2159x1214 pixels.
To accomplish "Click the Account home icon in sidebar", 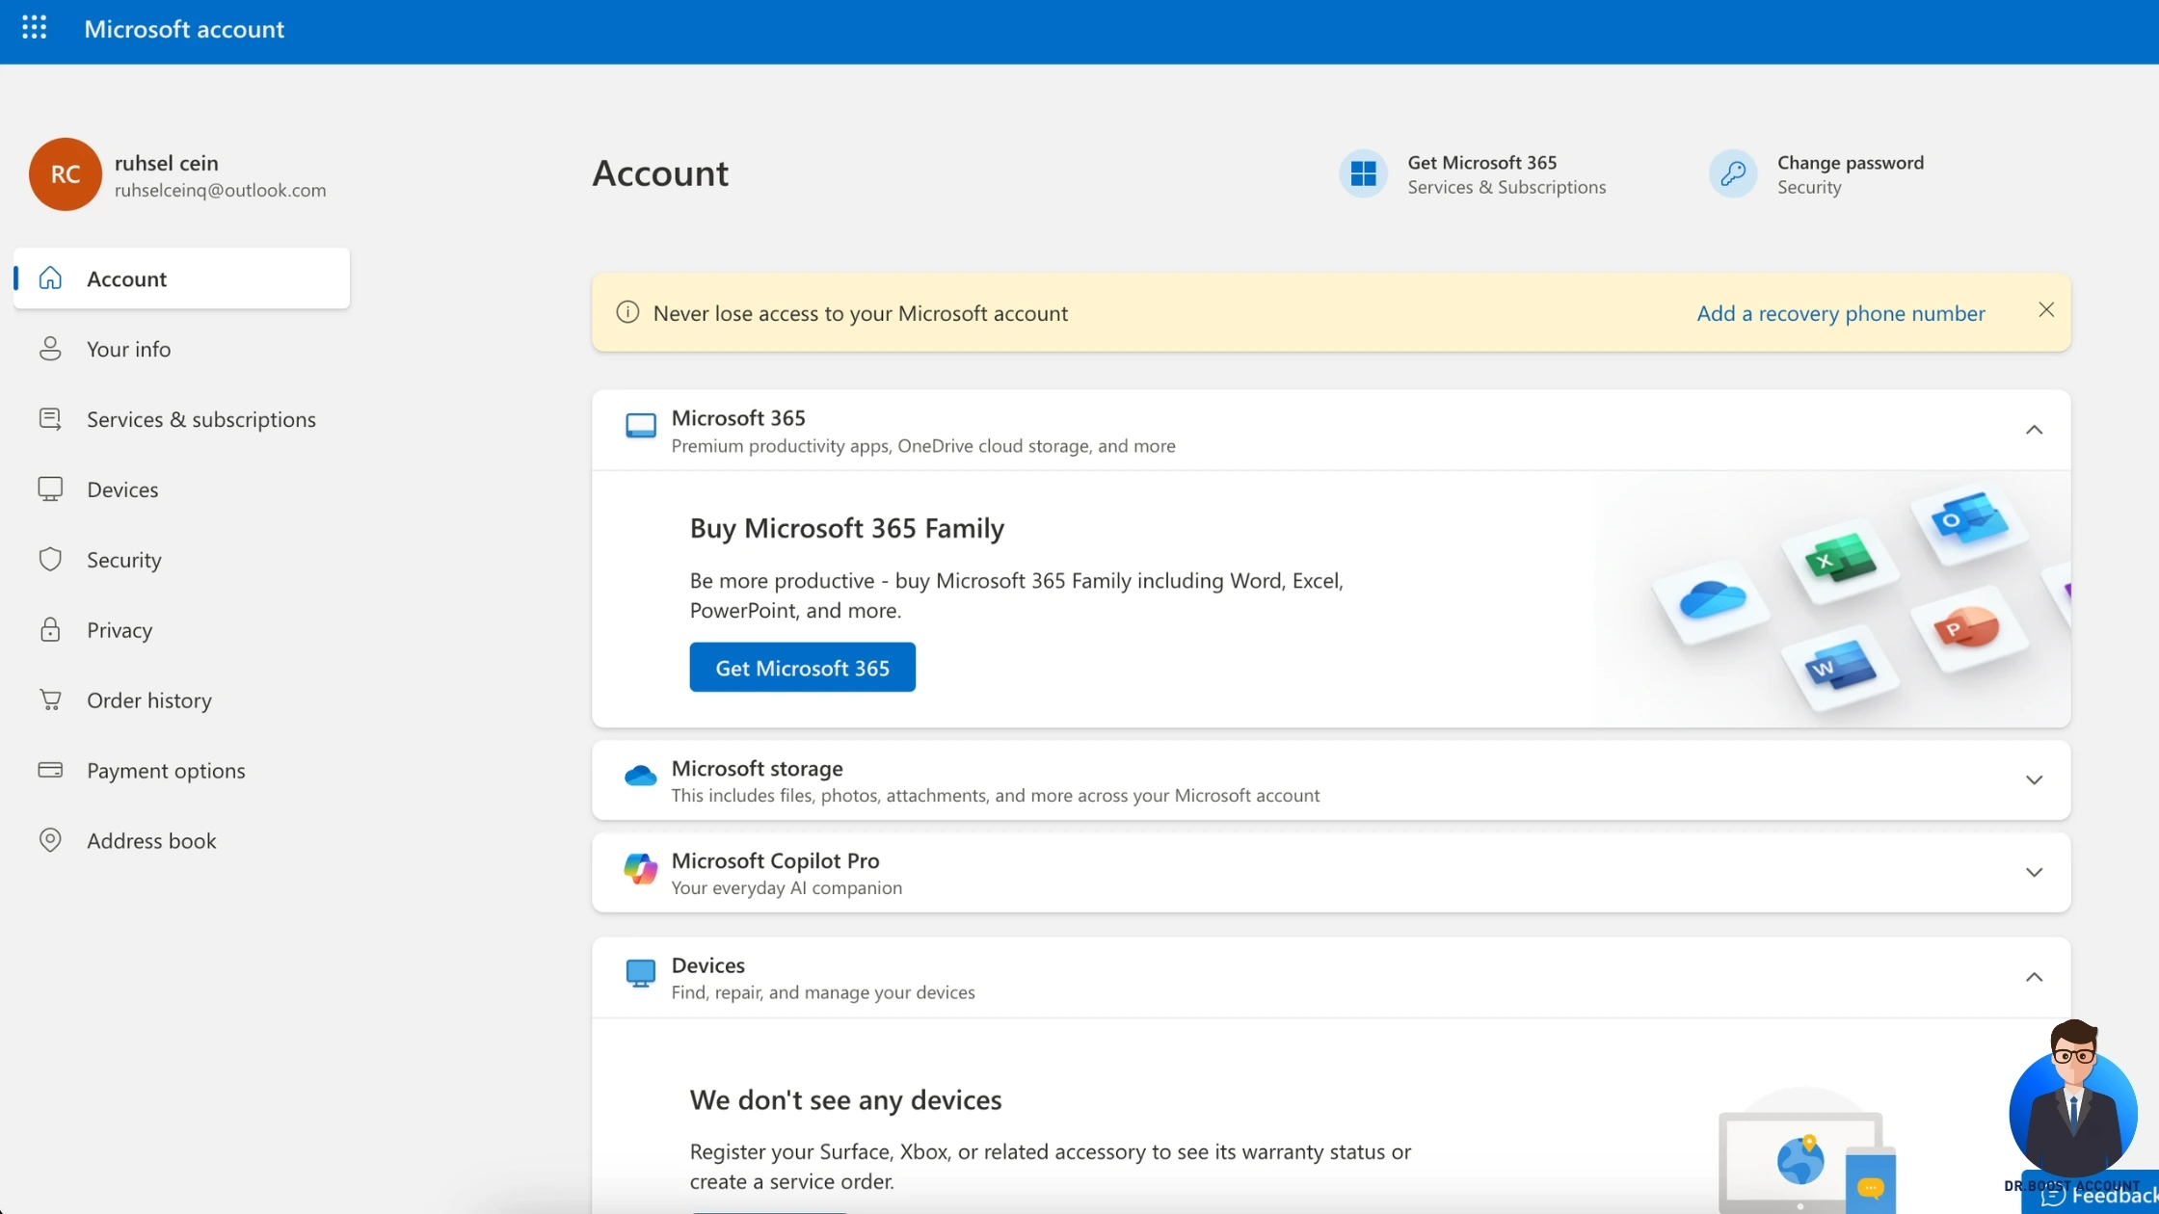I will 50,278.
